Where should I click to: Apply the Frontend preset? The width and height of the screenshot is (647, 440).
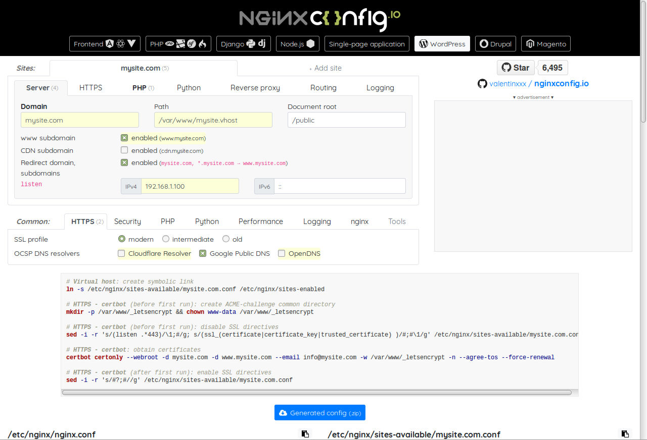(x=105, y=44)
